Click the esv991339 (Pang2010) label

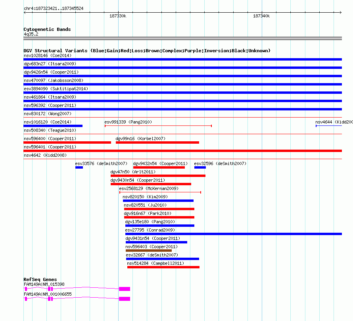[x=128, y=122]
